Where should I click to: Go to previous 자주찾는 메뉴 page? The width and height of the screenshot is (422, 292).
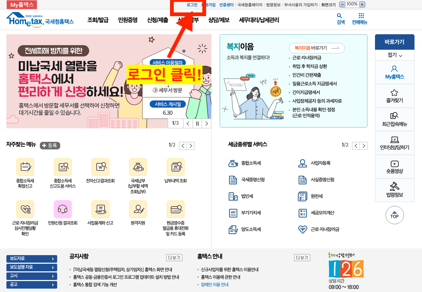[183, 146]
